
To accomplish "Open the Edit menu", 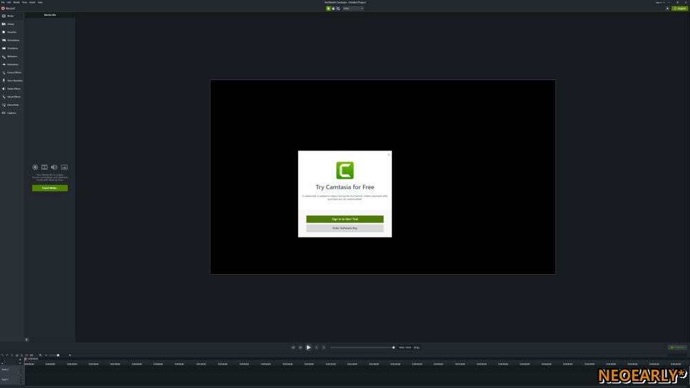I will point(9,2).
